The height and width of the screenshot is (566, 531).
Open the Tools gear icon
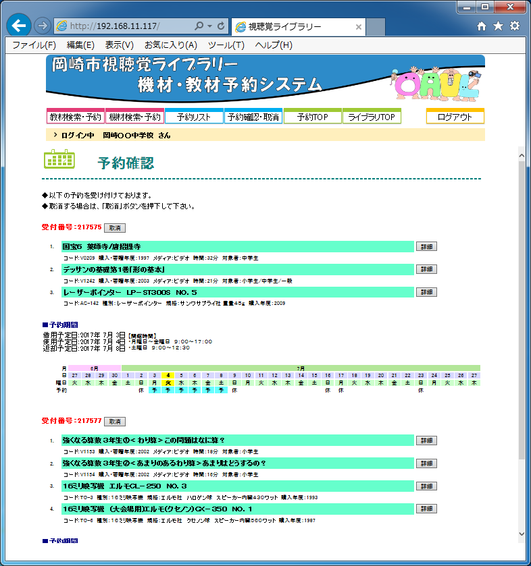tap(515, 26)
